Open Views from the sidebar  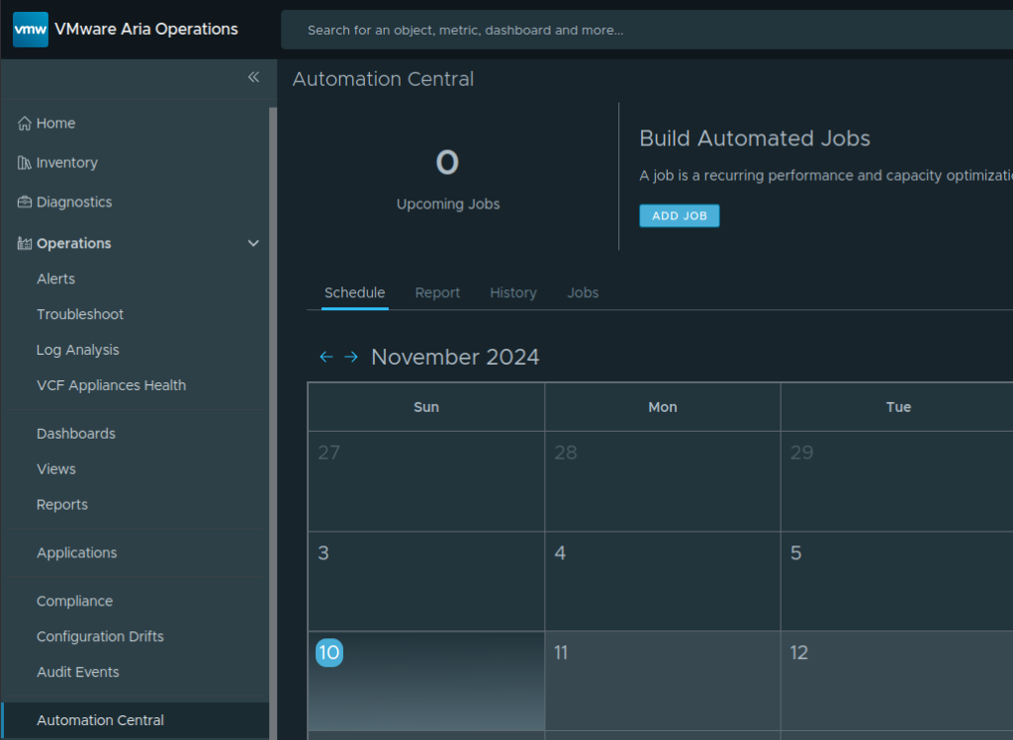pos(56,469)
